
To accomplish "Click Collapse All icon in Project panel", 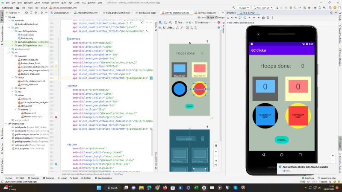I will click(x=36, y=13).
